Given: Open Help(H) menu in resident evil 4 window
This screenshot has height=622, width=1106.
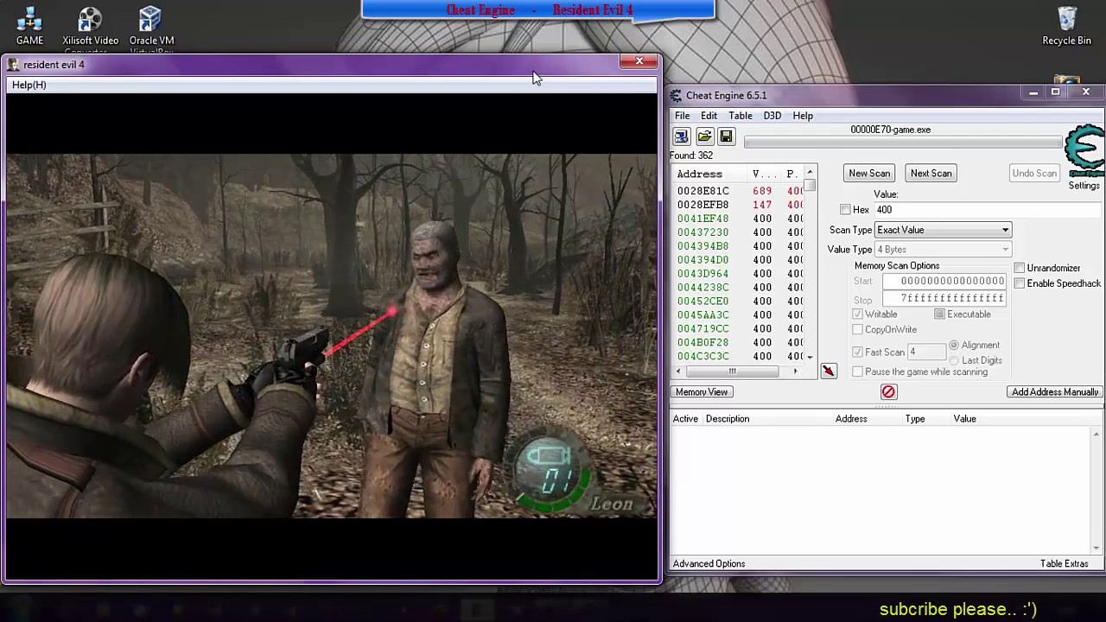Looking at the screenshot, I should point(29,85).
